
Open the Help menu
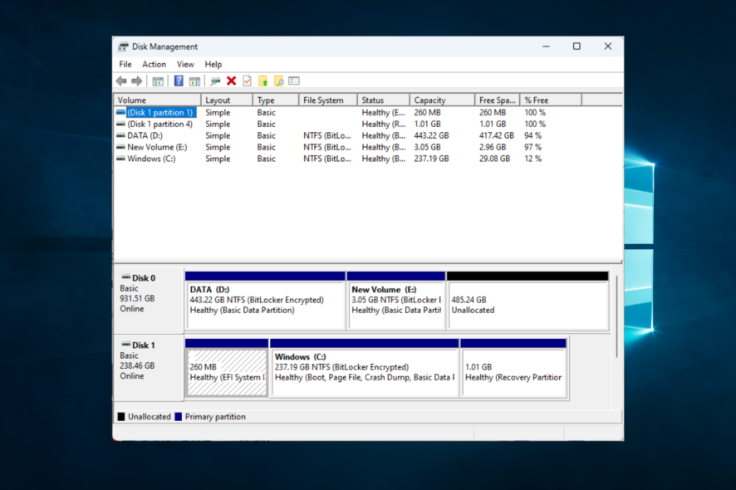pos(213,64)
